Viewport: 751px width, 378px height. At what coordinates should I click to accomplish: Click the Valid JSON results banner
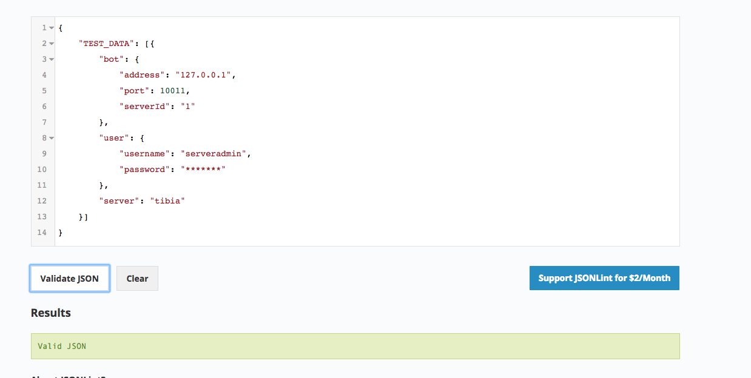click(x=355, y=346)
